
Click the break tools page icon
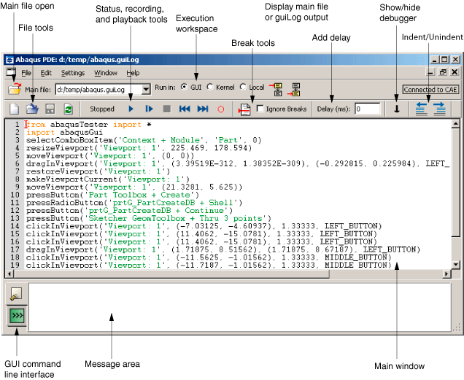coord(246,109)
